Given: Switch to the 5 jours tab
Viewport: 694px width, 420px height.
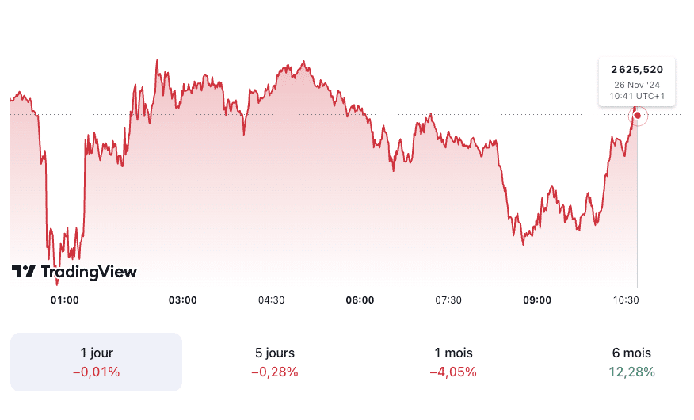Looking at the screenshot, I should (275, 362).
